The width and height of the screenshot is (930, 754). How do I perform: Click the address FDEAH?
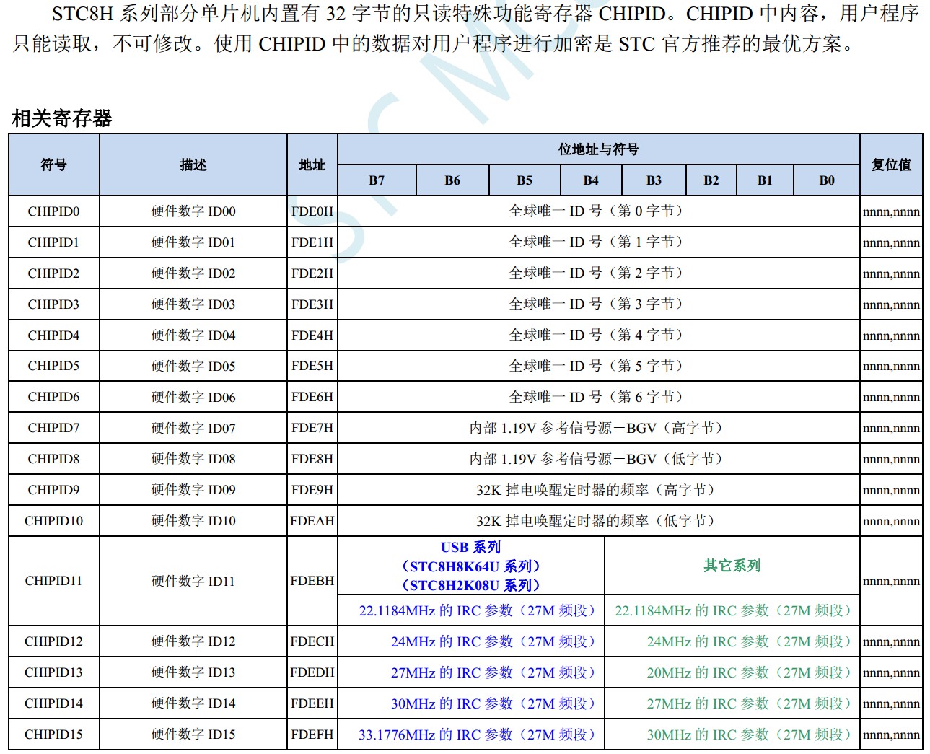coord(312,521)
